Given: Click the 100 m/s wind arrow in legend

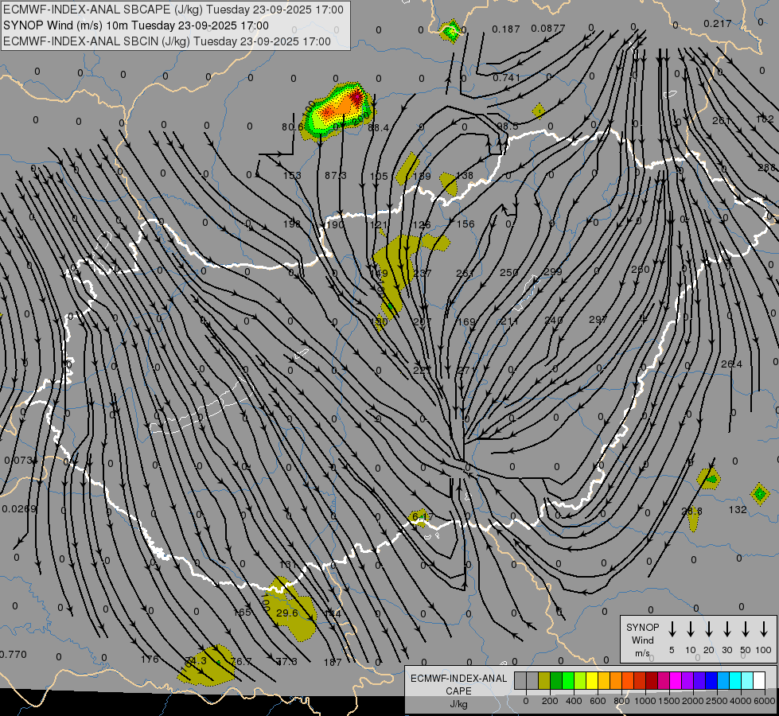Looking at the screenshot, I should 764,629.
